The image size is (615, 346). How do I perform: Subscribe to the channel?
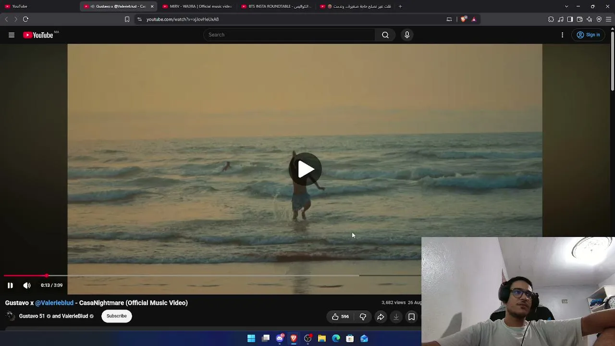pyautogui.click(x=117, y=316)
